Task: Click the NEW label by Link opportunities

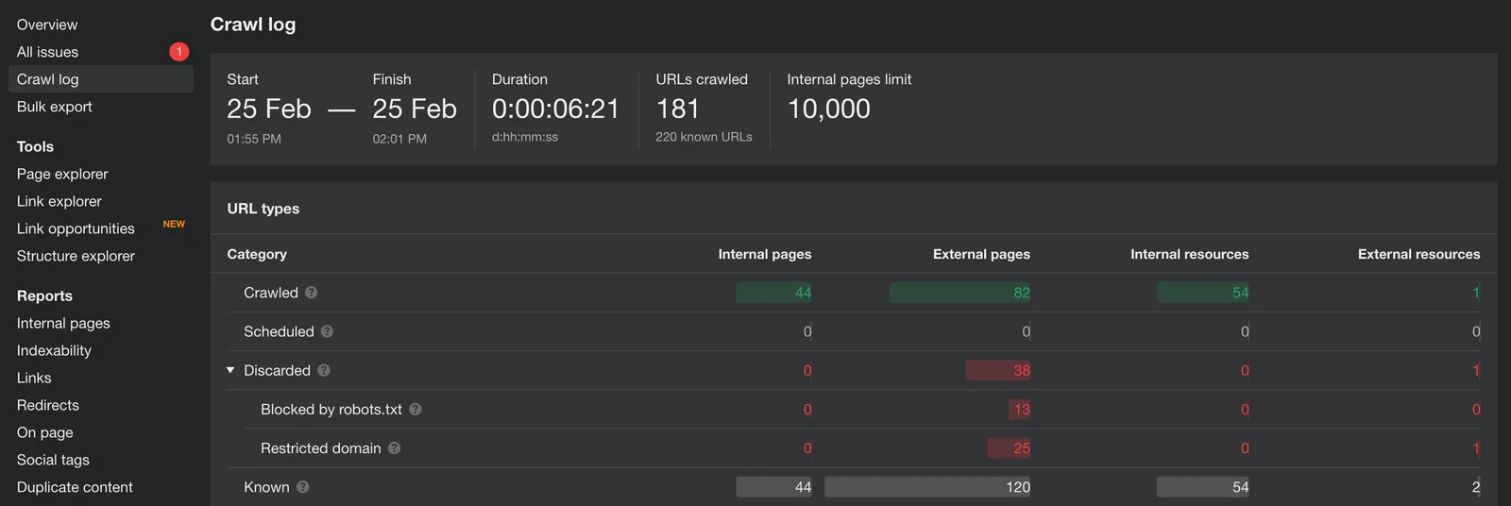Action: tap(174, 224)
